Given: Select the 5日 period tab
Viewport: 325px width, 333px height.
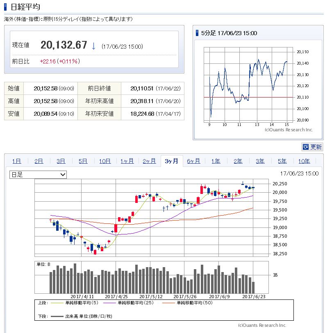Looking at the screenshot, I should tap(83, 161).
